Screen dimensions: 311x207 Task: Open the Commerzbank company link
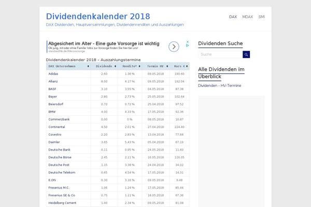pyautogui.click(x=59, y=119)
